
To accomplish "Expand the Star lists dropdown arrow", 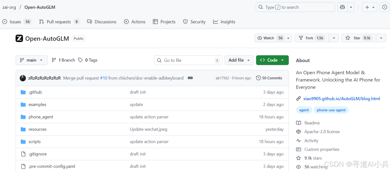I will click(381, 38).
